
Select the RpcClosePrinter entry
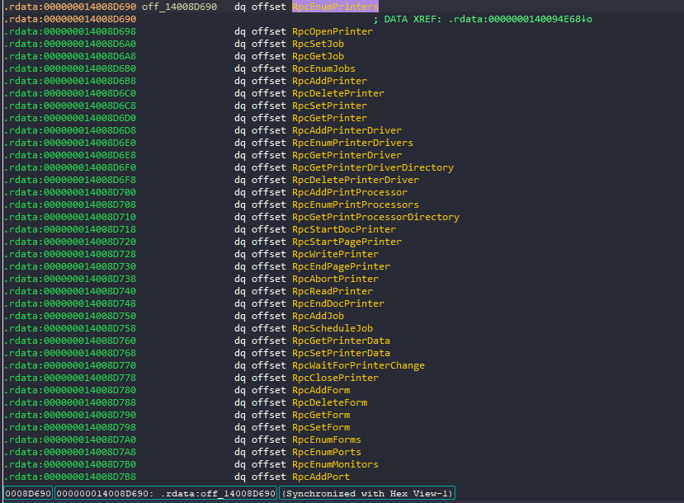click(335, 378)
